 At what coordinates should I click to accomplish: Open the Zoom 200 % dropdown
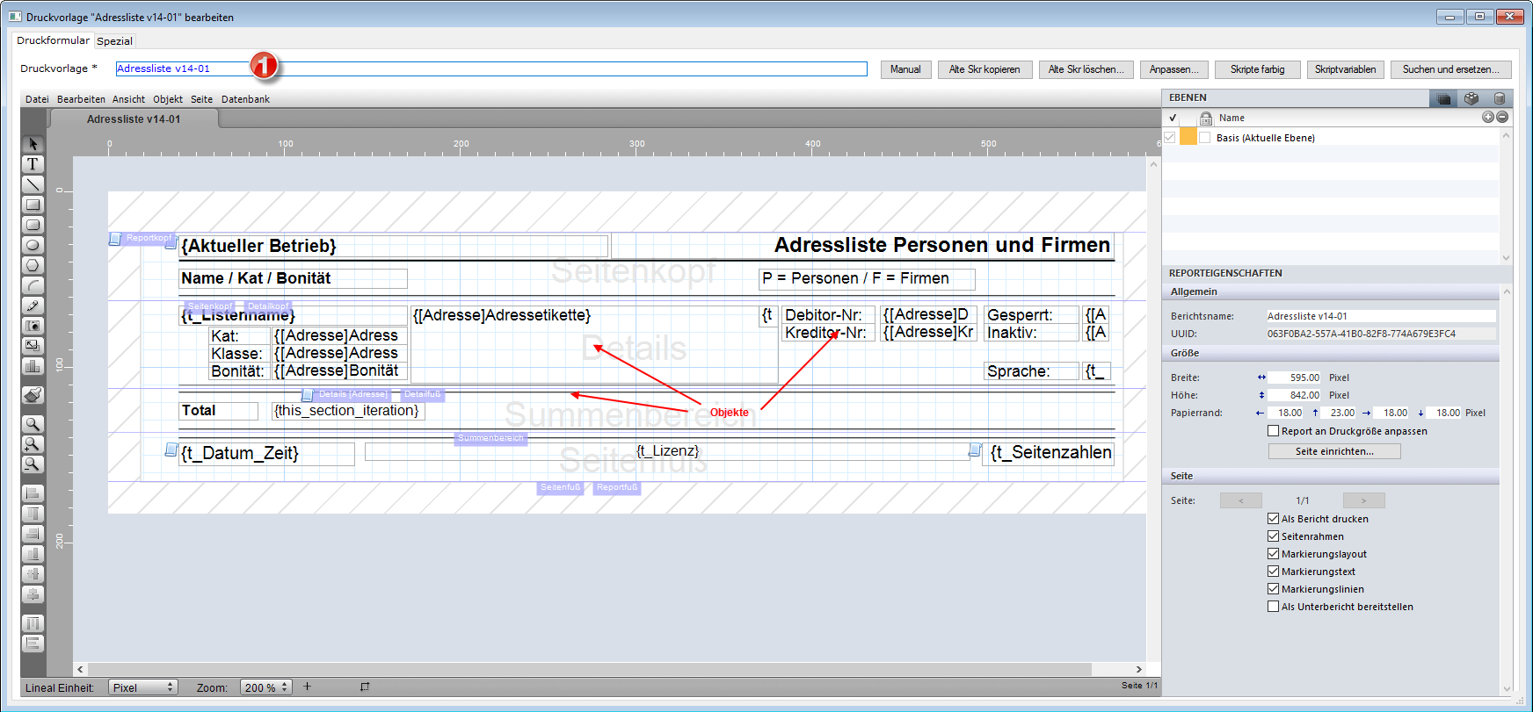pyautogui.click(x=266, y=687)
